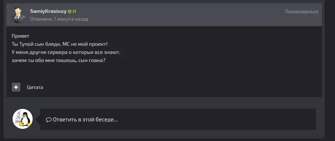Click the Пожаловаться report link
This screenshot has width=335, height=141.
click(301, 12)
